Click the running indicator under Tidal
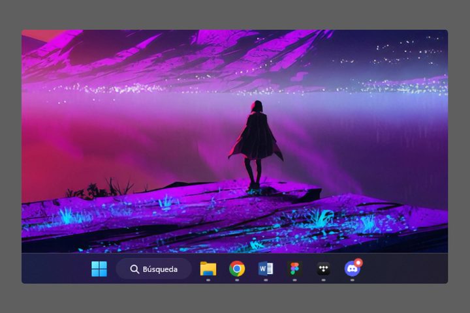 pyautogui.click(x=323, y=280)
